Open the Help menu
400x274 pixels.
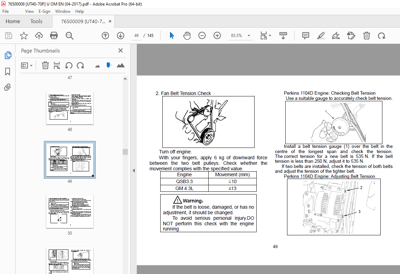click(79, 11)
